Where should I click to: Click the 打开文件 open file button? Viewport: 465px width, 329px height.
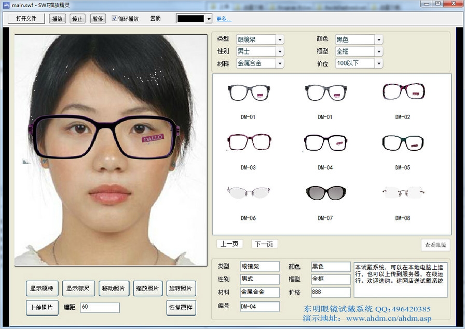26,19
